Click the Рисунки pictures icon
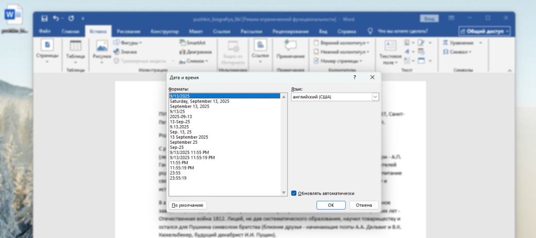This screenshot has height=238, width=536. click(102, 47)
